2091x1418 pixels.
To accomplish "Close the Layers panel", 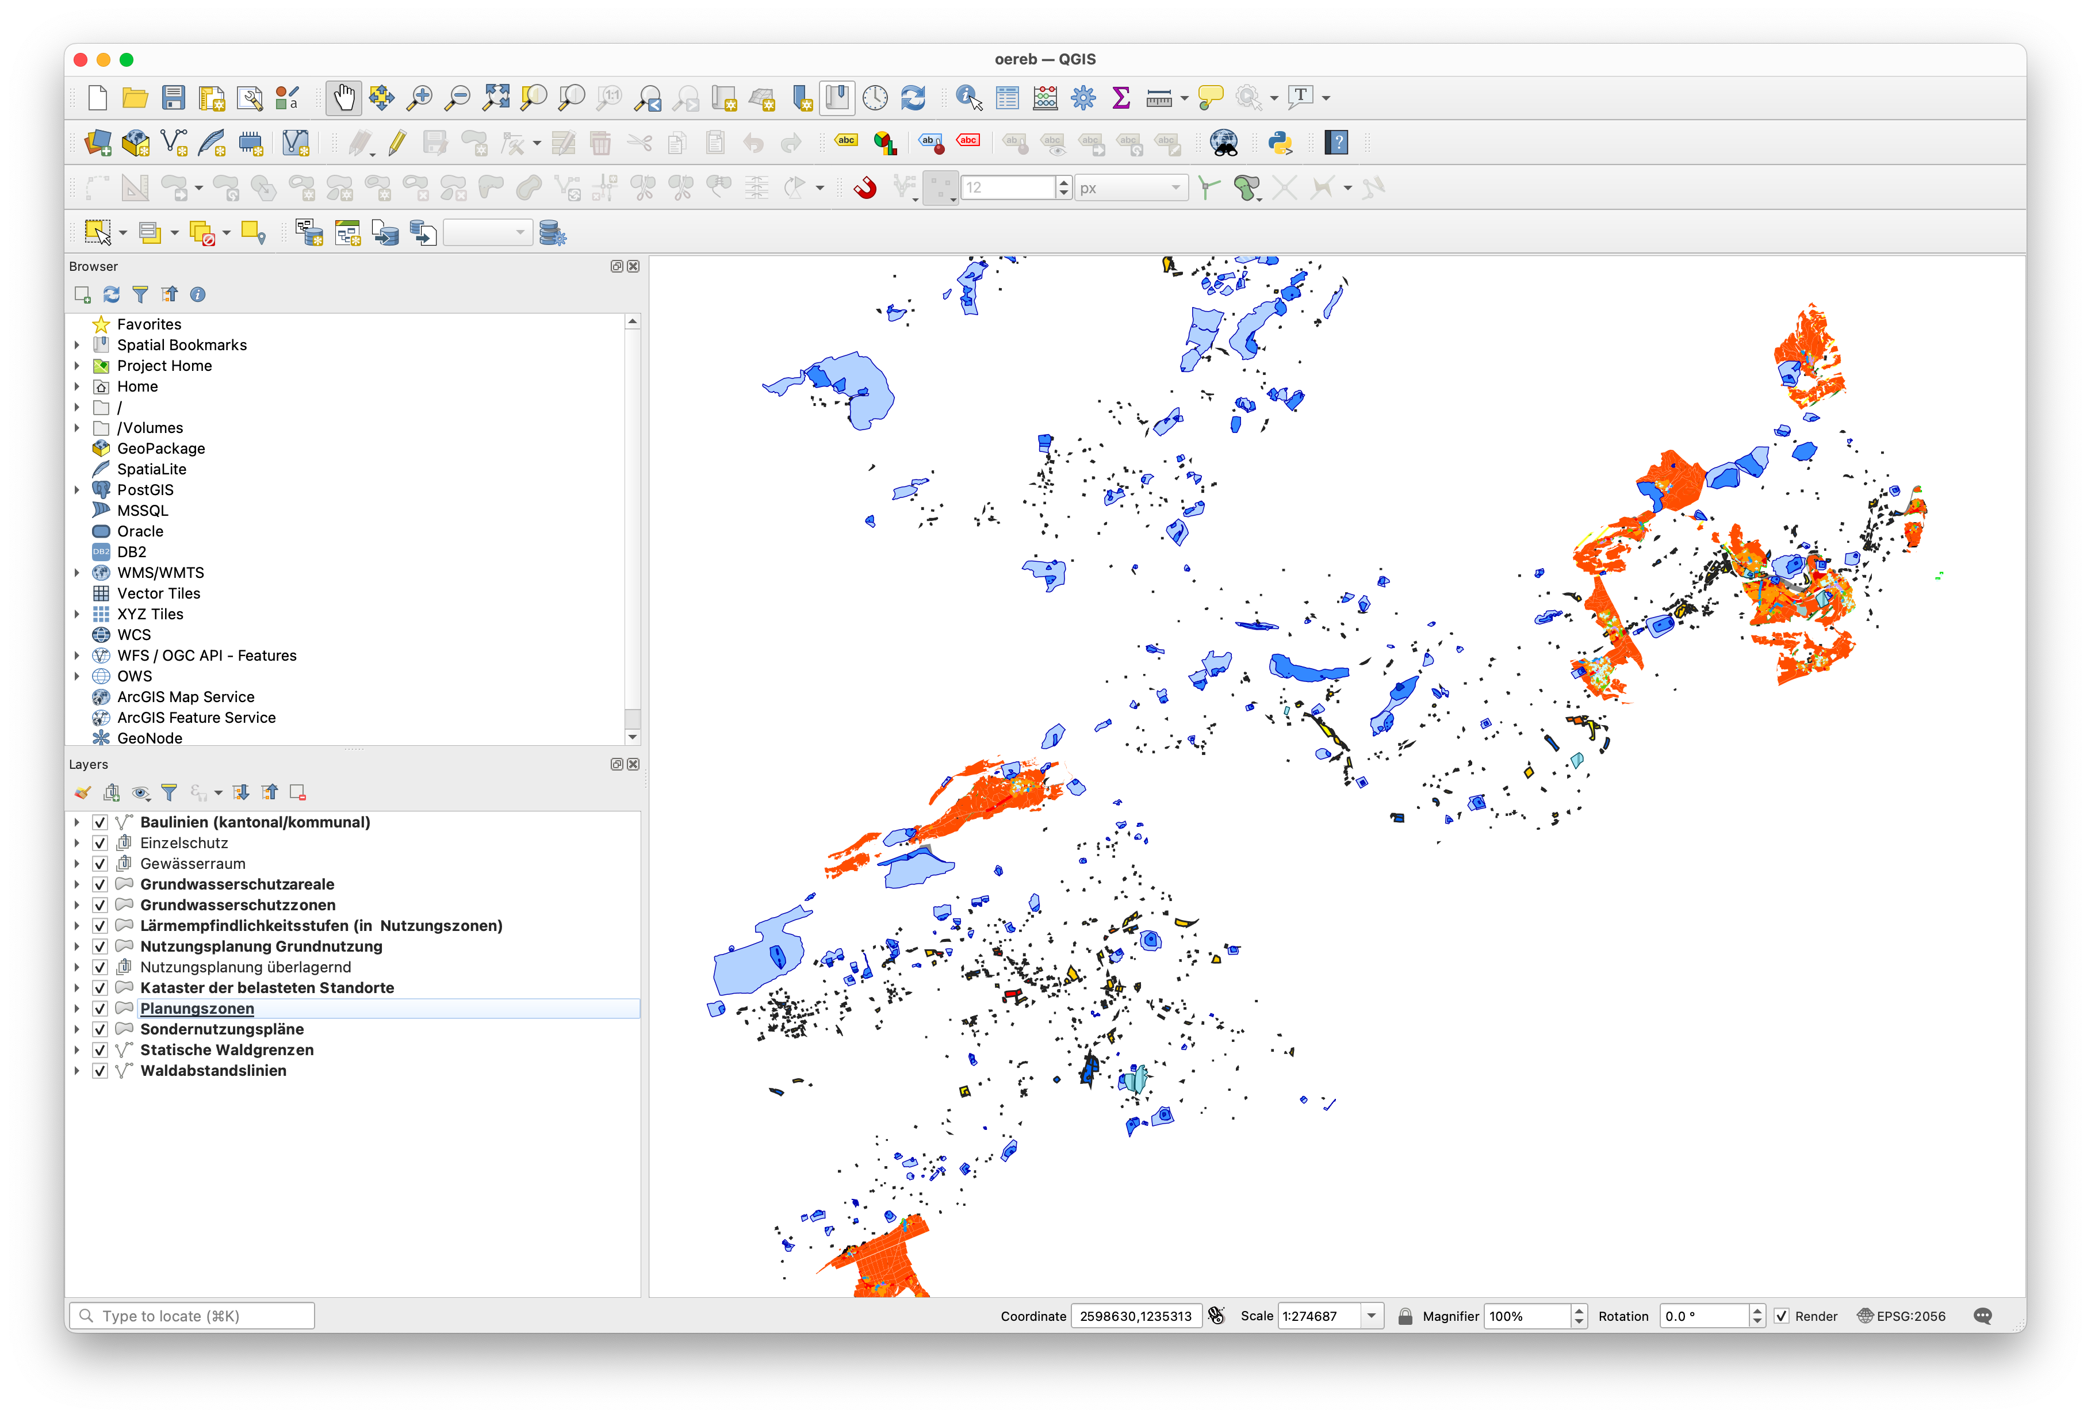I will (x=633, y=764).
